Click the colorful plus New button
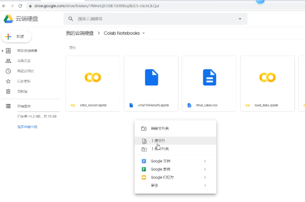Screen dimensions: 305x202 coord(17,37)
